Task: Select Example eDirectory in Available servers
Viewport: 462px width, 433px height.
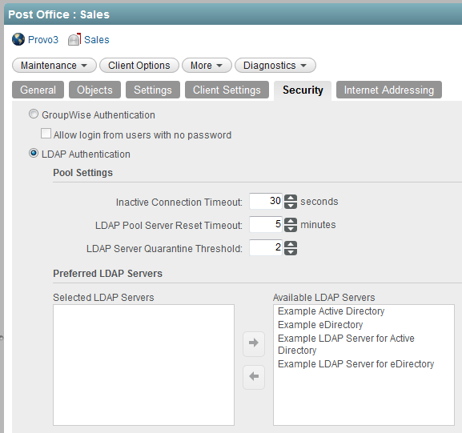Action: pyautogui.click(x=320, y=325)
